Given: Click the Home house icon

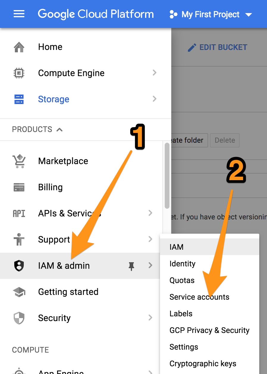Looking at the screenshot, I should (19, 47).
